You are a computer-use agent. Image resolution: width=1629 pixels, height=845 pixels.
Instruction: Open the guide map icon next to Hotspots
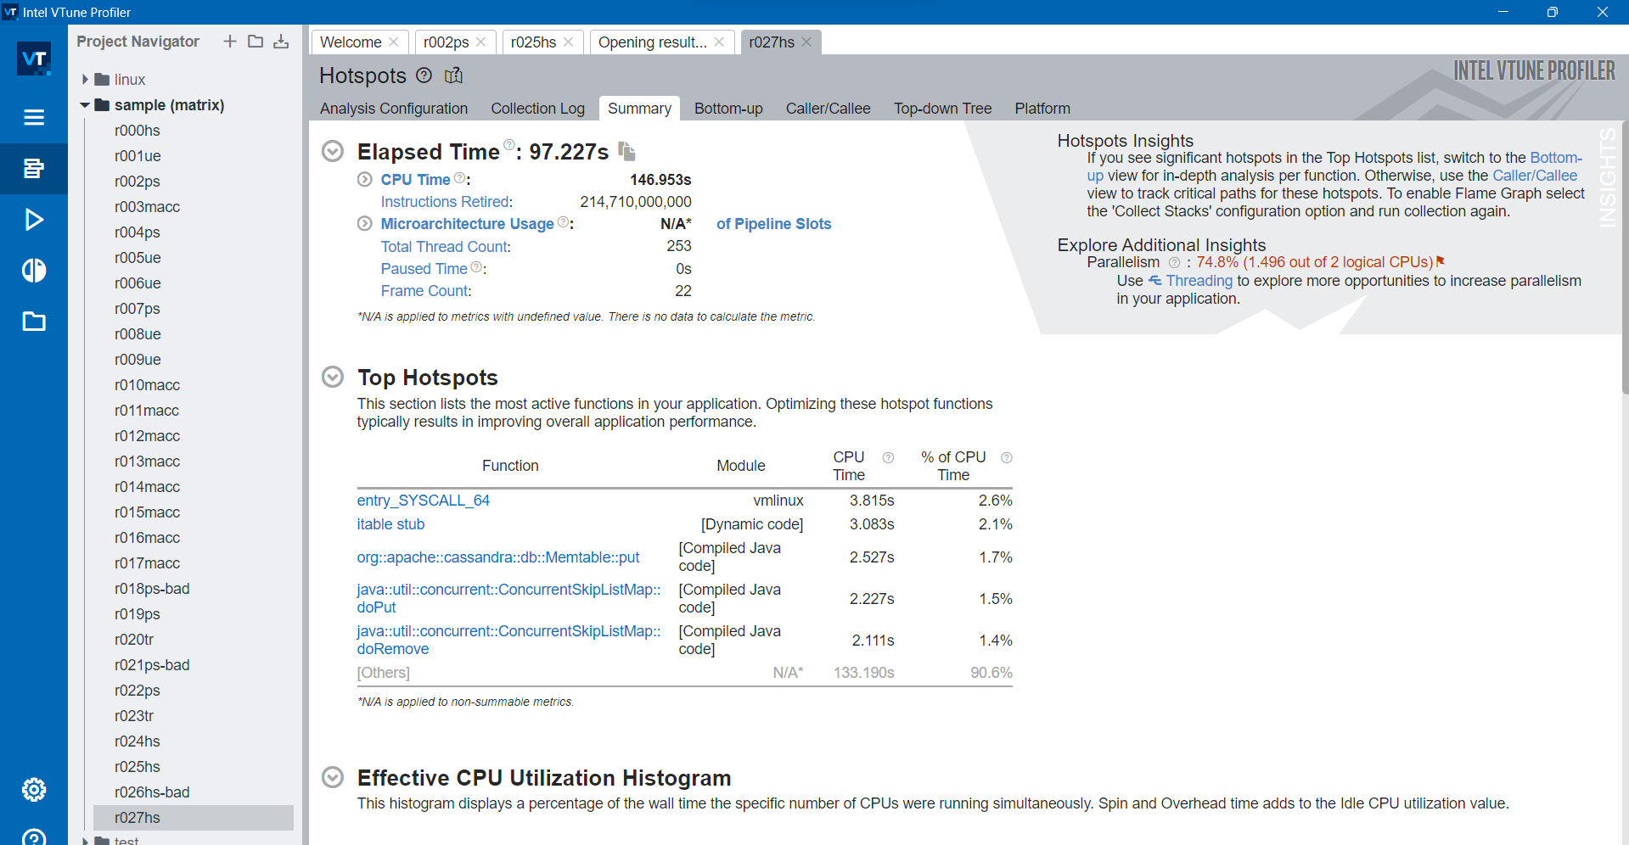coord(453,76)
